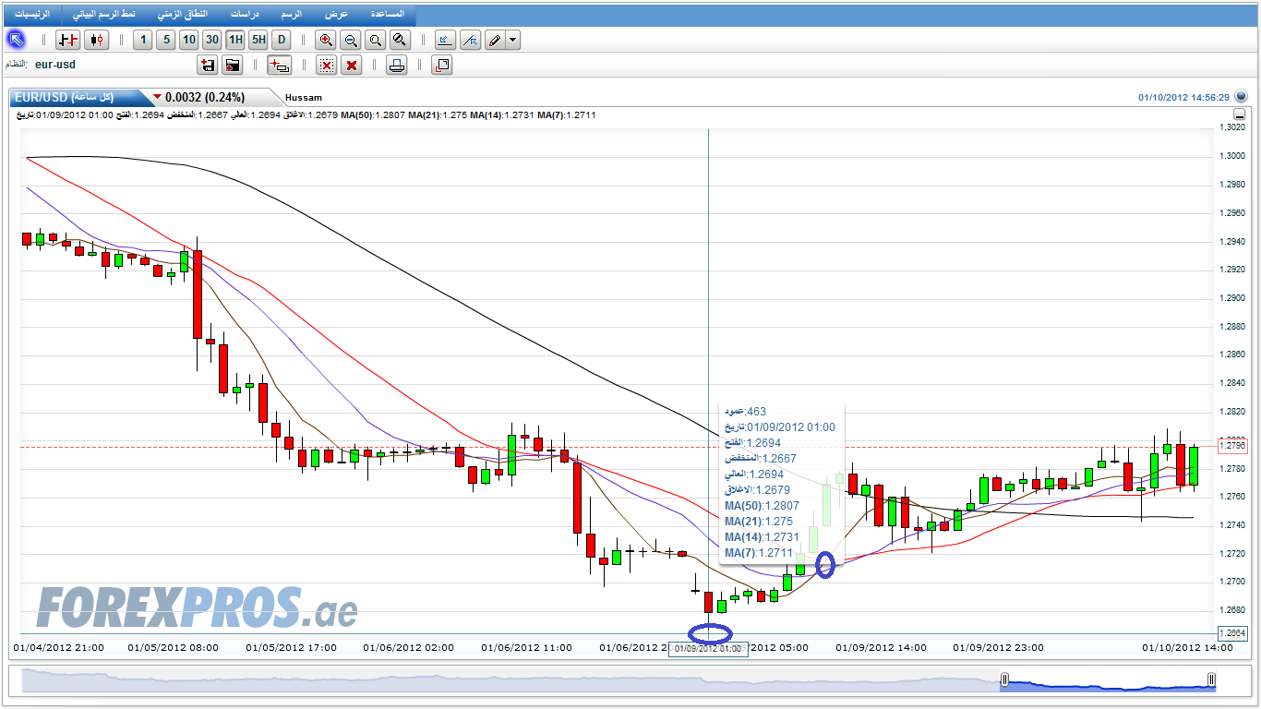Toggle the crosshair data window tool
Image resolution: width=1261 pixels, height=709 pixels.
point(279,65)
